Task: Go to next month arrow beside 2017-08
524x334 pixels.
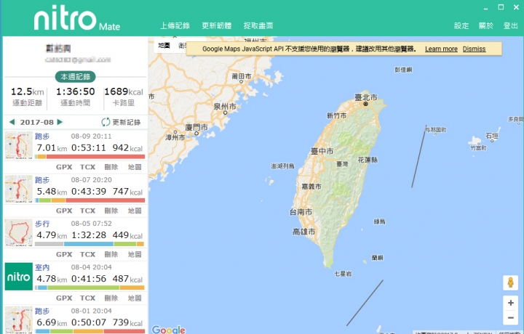Action: (60, 122)
